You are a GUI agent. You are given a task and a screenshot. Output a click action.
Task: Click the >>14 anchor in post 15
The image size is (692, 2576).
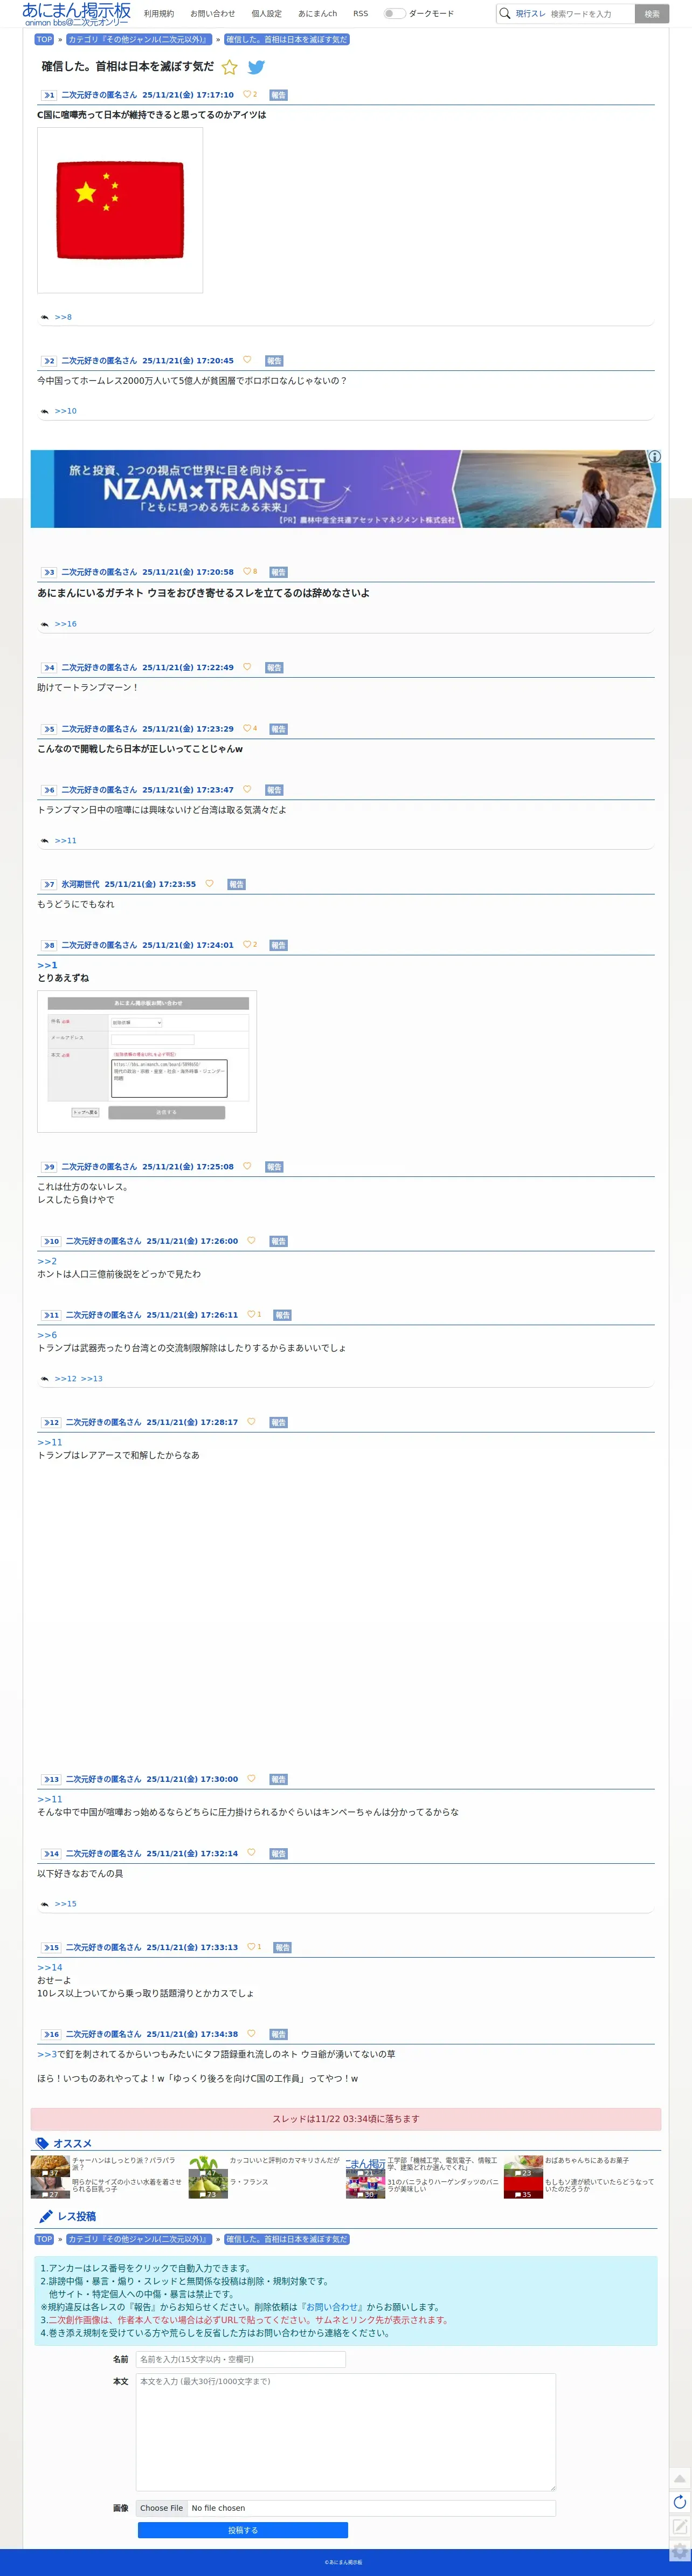tap(50, 1967)
